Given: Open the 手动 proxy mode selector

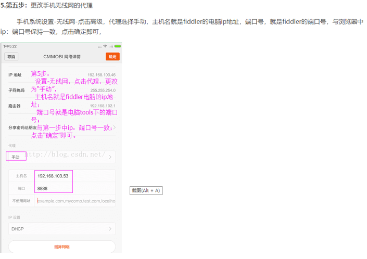Looking at the screenshot, I should (x=62, y=157).
